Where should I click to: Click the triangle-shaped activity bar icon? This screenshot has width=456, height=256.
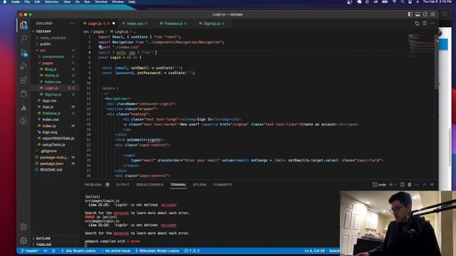[24, 107]
